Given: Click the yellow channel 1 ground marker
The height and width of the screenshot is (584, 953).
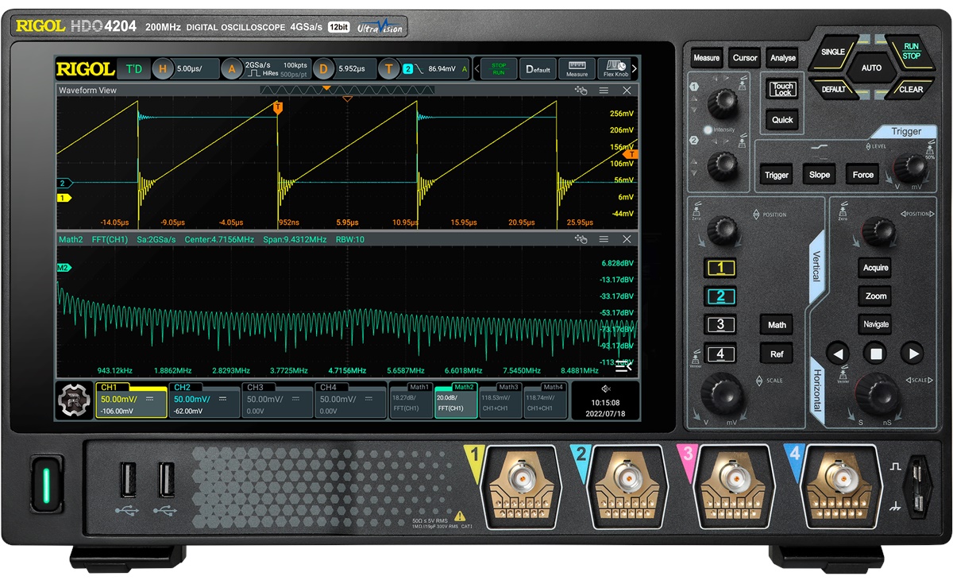Looking at the screenshot, I should 64,197.
